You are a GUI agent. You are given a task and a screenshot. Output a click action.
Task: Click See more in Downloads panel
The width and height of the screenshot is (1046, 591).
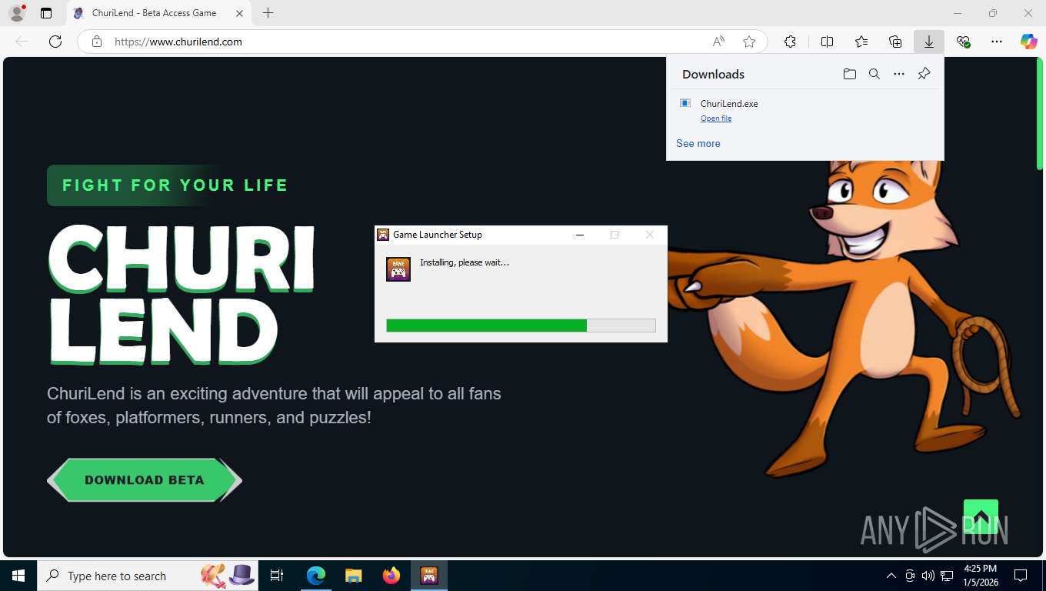[x=698, y=143]
